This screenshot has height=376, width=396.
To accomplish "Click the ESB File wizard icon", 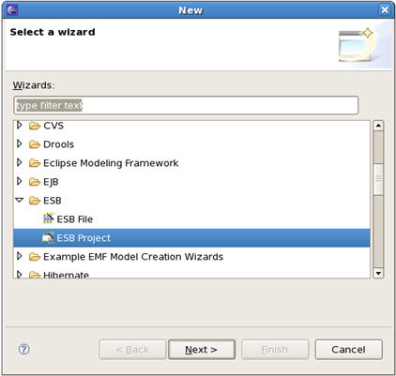I will 48,218.
